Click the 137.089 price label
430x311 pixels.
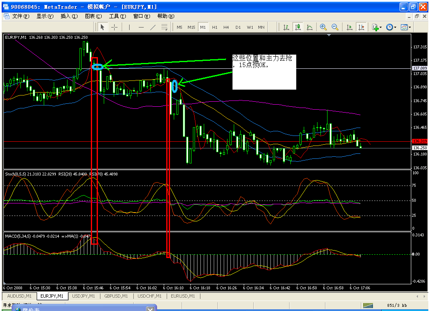pyautogui.click(x=420, y=68)
